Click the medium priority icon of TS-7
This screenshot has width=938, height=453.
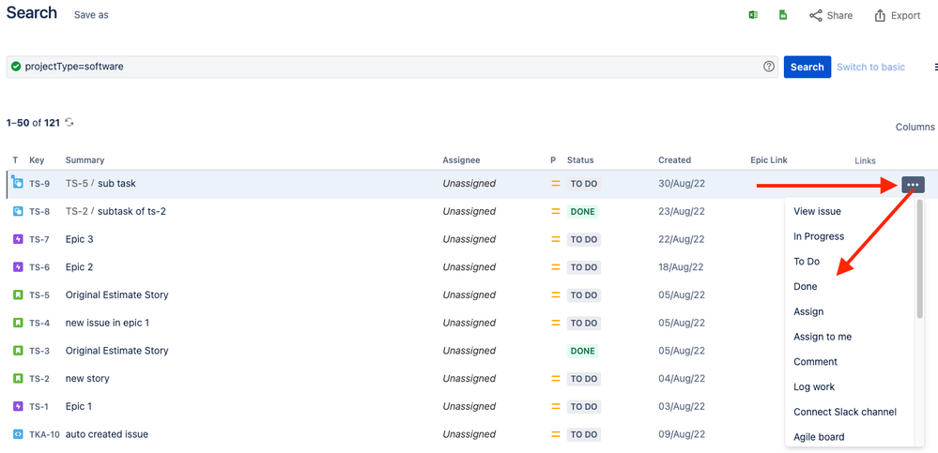pyautogui.click(x=555, y=239)
